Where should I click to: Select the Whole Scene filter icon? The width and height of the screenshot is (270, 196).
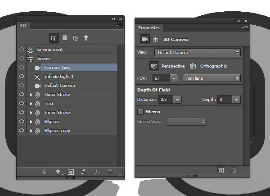54,38
